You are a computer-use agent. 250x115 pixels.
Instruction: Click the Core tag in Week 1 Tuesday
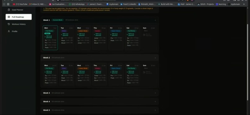(64, 31)
